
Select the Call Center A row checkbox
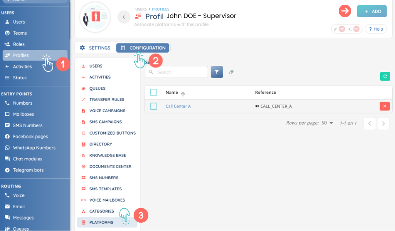click(154, 106)
